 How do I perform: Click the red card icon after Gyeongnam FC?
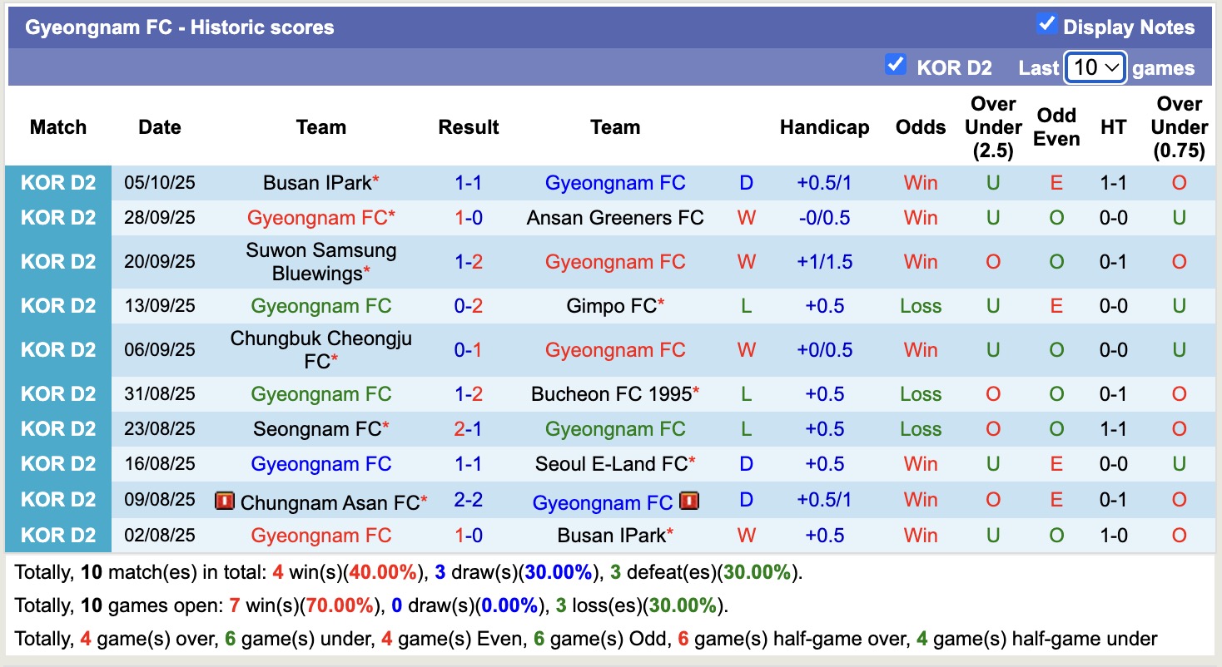pos(689,501)
